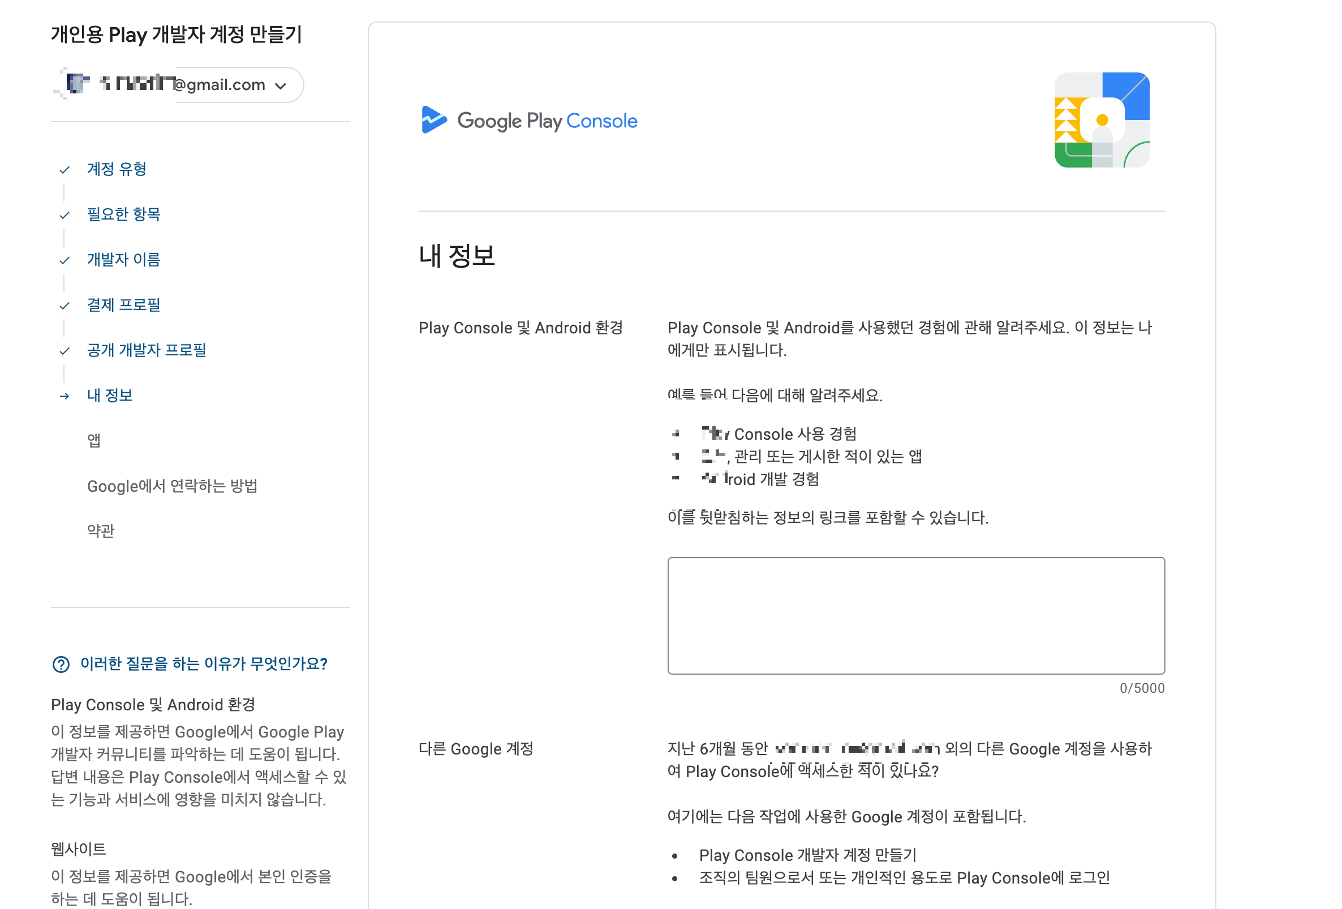This screenshot has width=1342, height=909.
Task: Click the account avatar next to the gmail address
Action: coord(76,84)
